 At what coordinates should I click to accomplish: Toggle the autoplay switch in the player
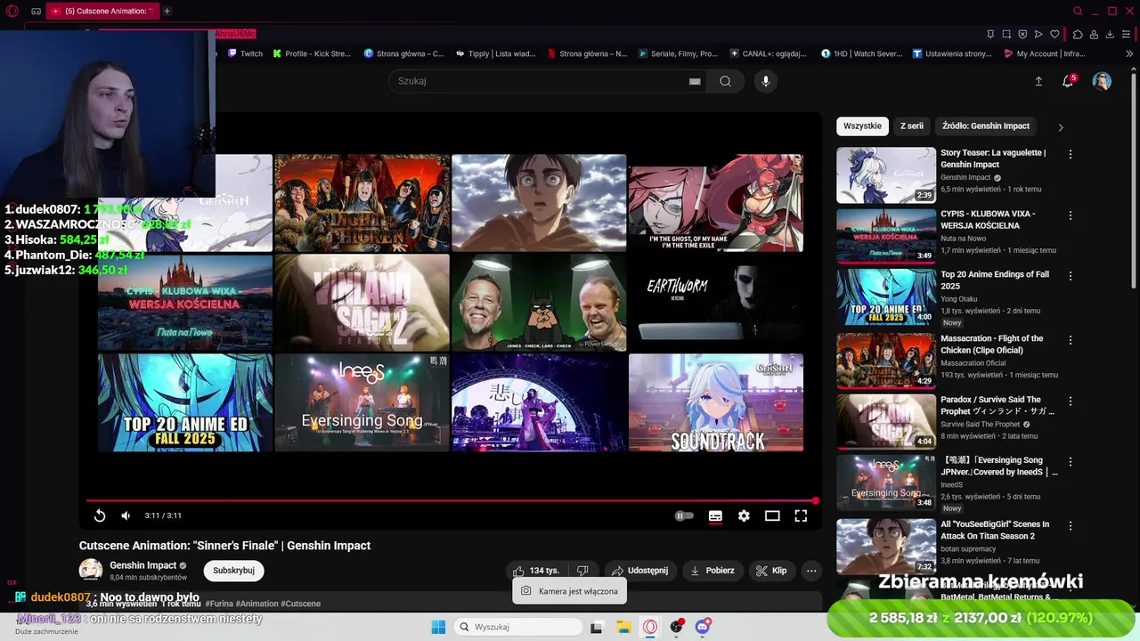coord(683,515)
